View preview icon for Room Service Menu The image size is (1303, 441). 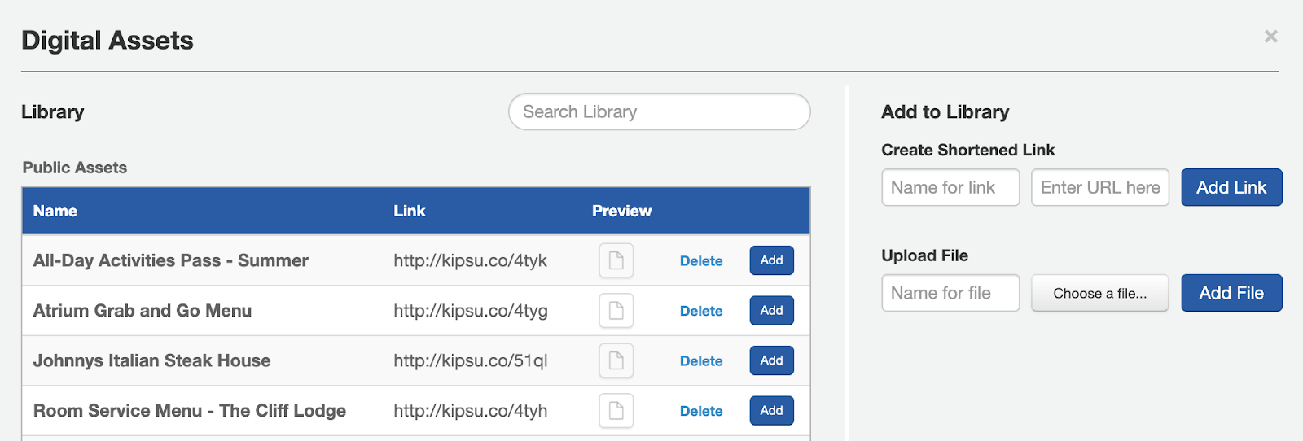click(616, 411)
